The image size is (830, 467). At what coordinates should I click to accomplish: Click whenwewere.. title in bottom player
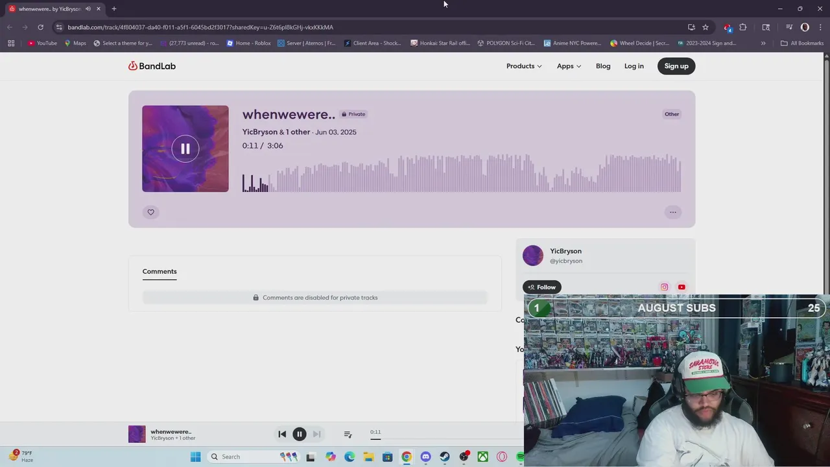click(x=171, y=431)
